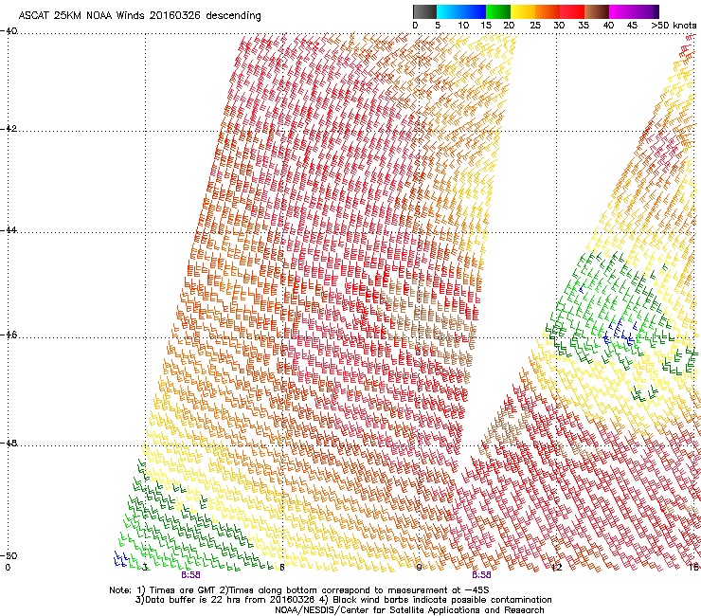Select the orange 25–30 knots legend segment
Screen dimensions: 701x616
coord(548,11)
